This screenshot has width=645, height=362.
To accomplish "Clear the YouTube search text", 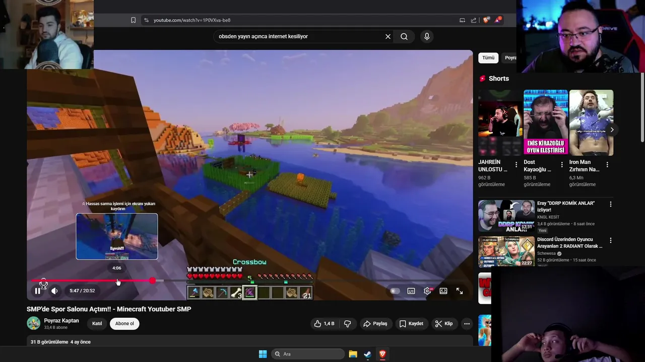I will pyautogui.click(x=388, y=36).
